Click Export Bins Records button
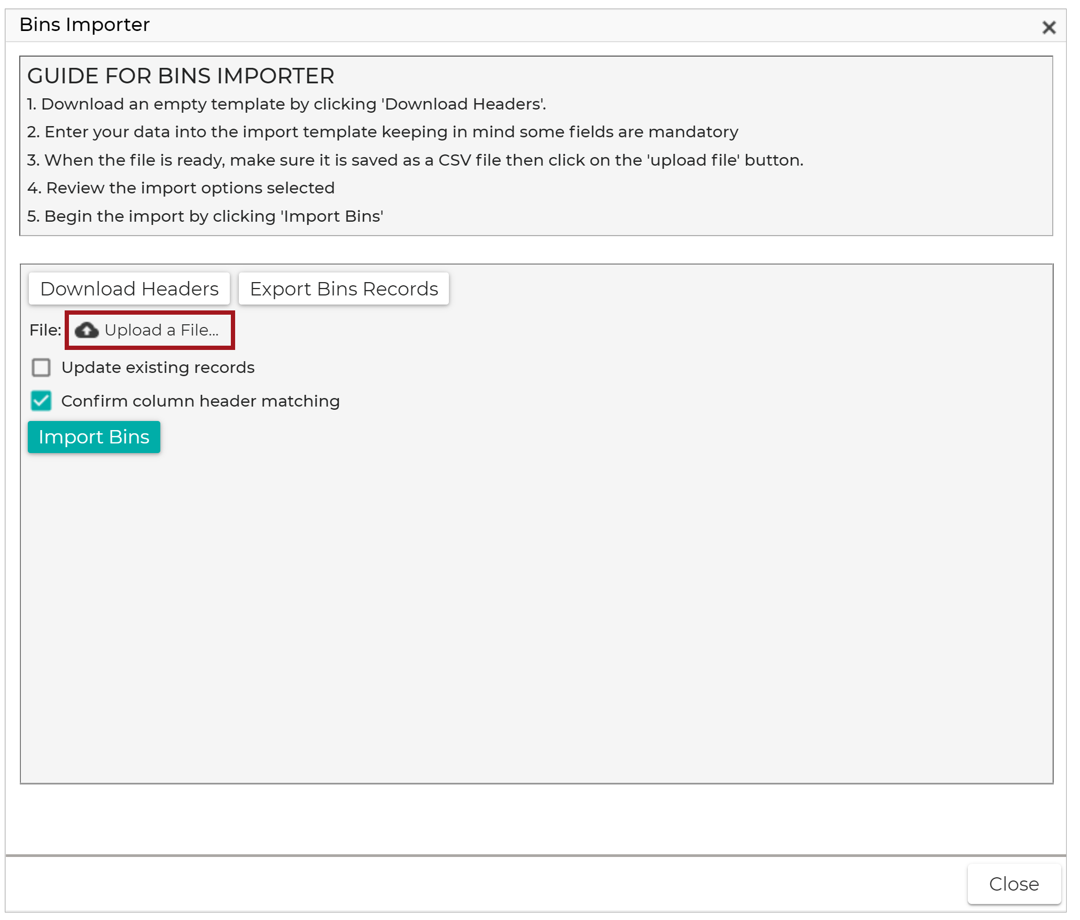The height and width of the screenshot is (920, 1080). point(344,289)
